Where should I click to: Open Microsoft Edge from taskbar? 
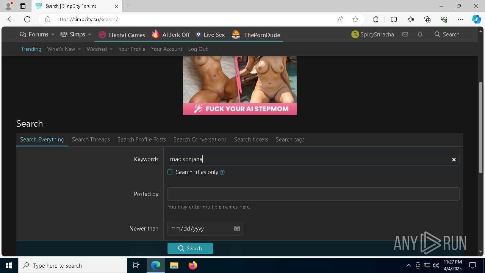pos(156,265)
